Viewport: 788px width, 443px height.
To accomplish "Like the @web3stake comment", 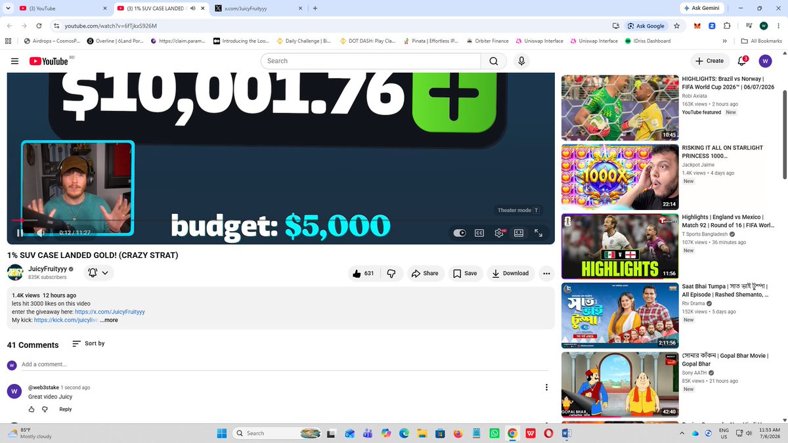I will pos(32,409).
